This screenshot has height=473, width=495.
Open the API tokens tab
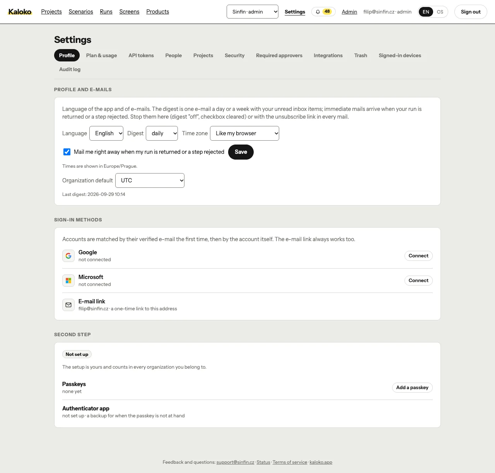click(141, 56)
